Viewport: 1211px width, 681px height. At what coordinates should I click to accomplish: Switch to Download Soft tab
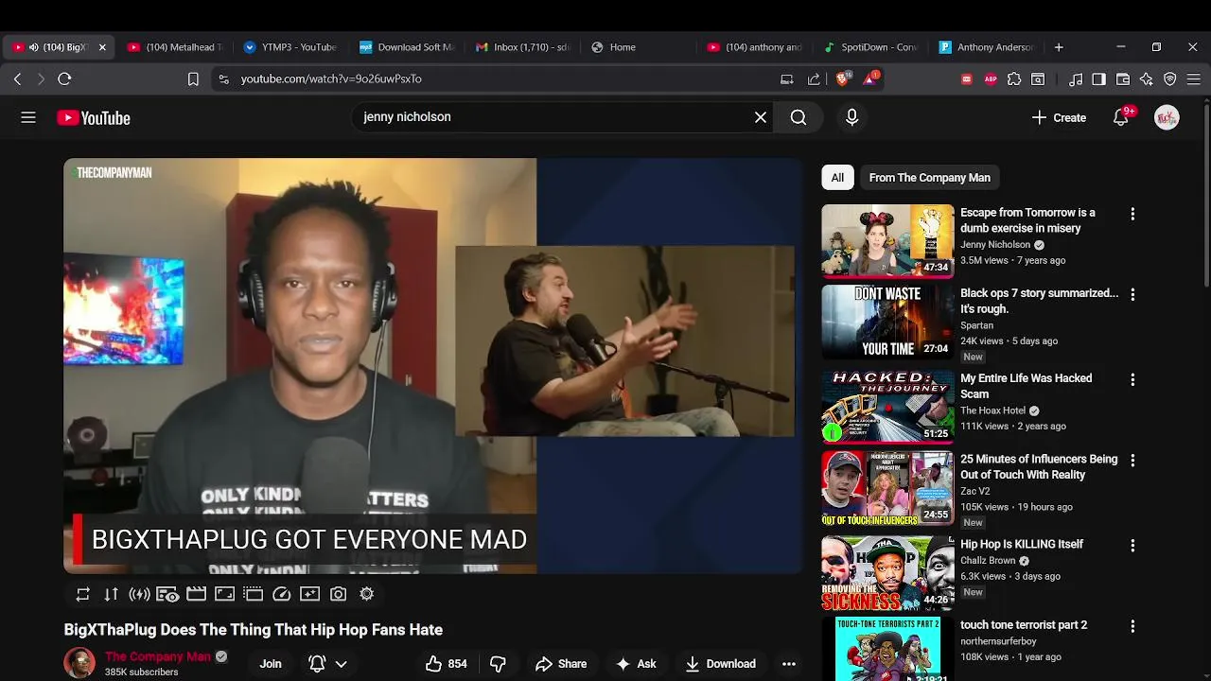407,47
